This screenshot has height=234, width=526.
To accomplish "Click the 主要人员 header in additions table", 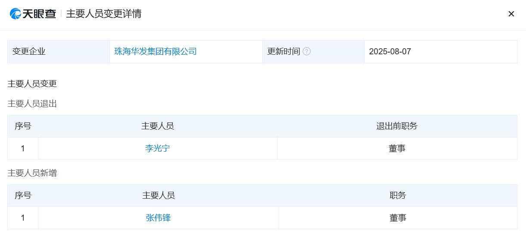I will pyautogui.click(x=159, y=195).
